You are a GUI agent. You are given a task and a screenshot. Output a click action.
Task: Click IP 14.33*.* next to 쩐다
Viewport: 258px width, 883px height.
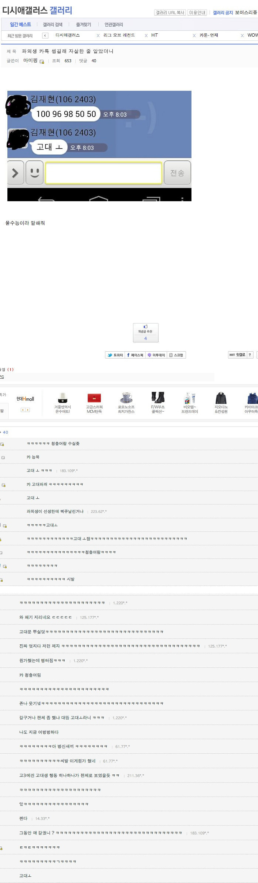(43, 819)
